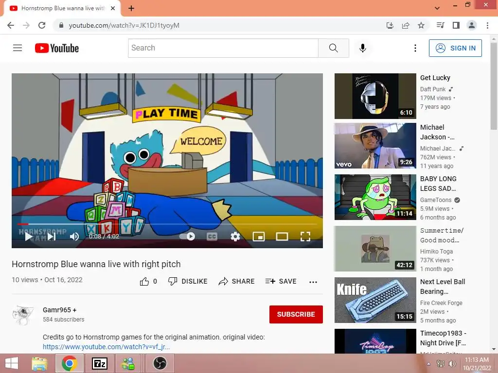Click the Gamr965 channel avatar
This screenshot has width=498, height=373.
point(23,315)
